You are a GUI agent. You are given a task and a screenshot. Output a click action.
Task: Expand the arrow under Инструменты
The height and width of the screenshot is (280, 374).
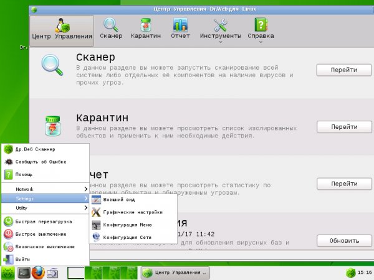(x=221, y=42)
